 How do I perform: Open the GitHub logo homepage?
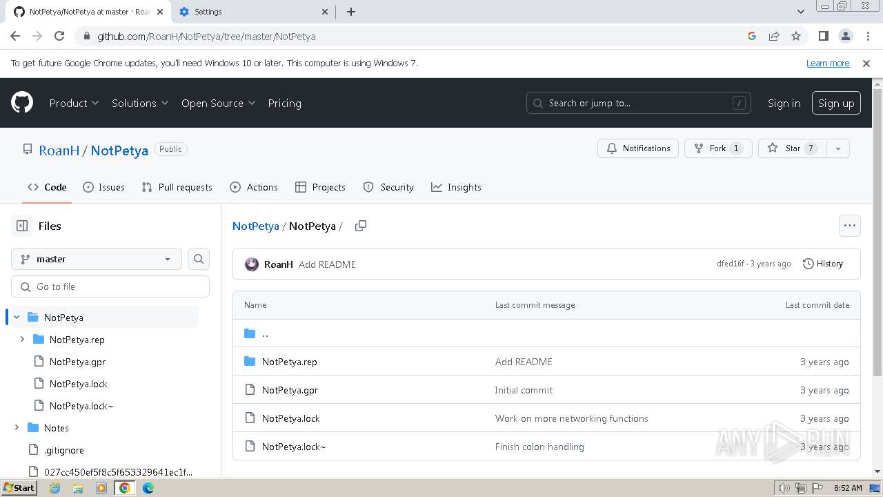point(22,103)
